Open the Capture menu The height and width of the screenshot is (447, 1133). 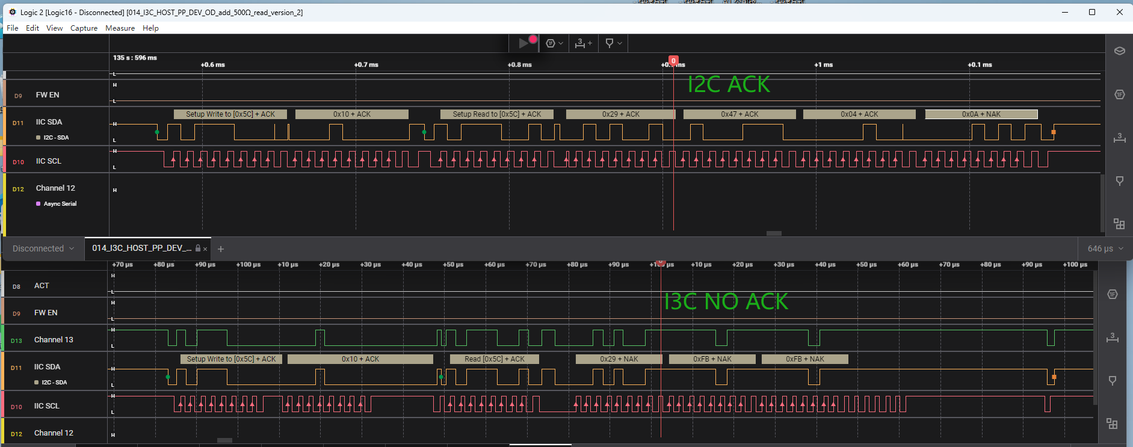[84, 28]
